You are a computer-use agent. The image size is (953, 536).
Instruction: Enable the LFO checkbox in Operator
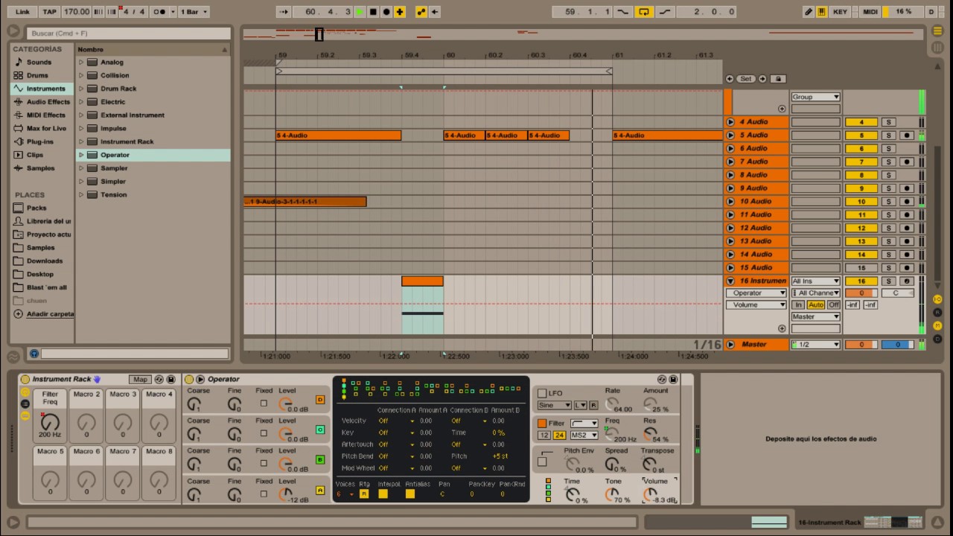542,394
